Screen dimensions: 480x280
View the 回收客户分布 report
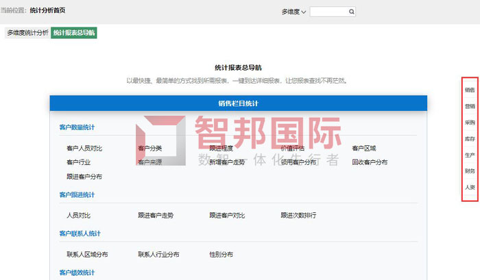pos(370,162)
